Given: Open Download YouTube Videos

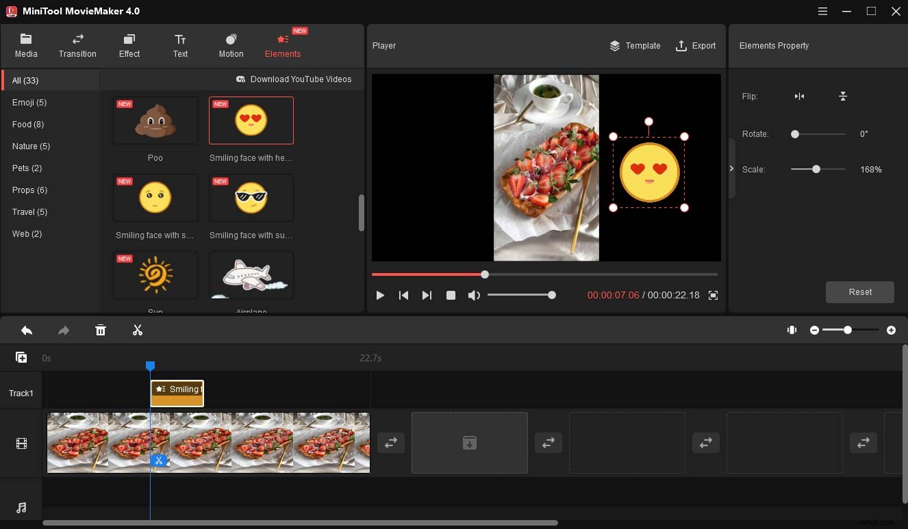Looking at the screenshot, I should point(294,79).
